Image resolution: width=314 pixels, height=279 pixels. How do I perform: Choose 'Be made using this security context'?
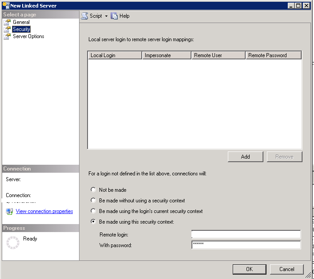[93, 221]
